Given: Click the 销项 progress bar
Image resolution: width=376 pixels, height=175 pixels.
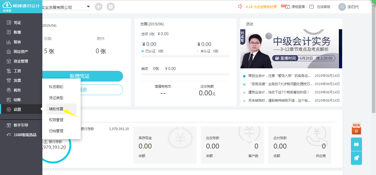Looking at the screenshot, I should tap(185, 74).
